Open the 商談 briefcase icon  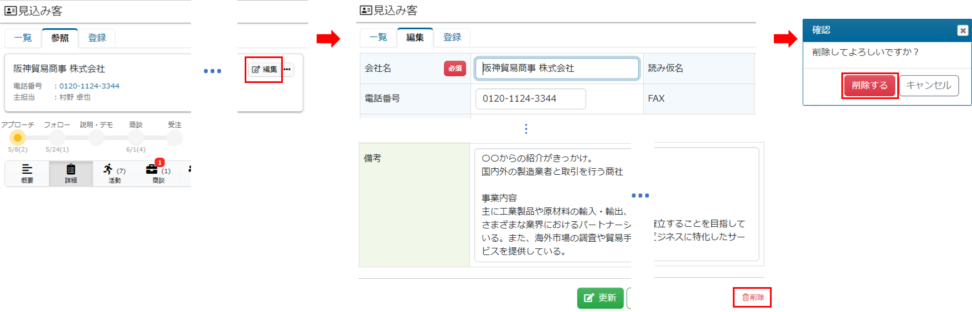tap(158, 173)
